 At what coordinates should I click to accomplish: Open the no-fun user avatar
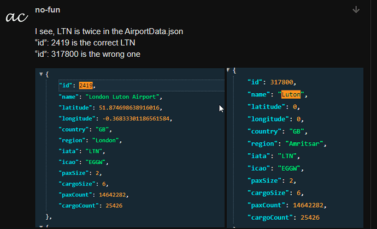point(17,17)
